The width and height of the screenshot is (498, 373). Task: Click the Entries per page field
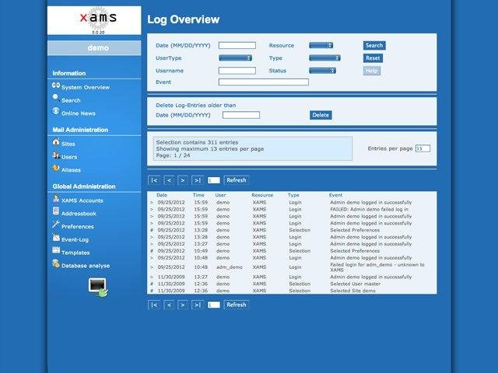pos(423,148)
